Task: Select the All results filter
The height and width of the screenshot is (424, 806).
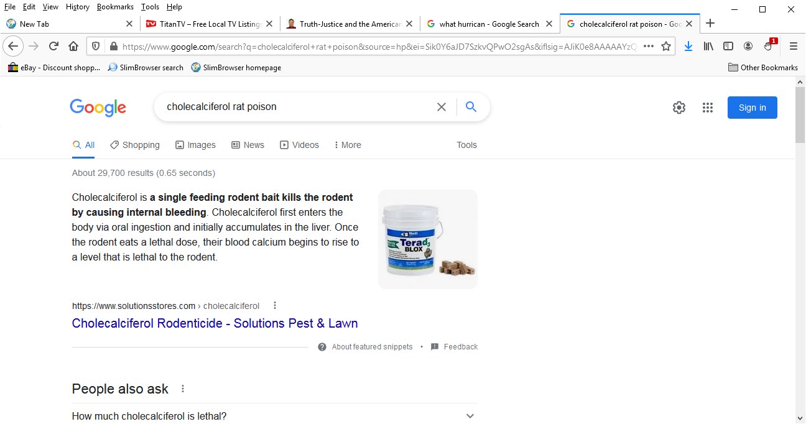Action: (83, 145)
